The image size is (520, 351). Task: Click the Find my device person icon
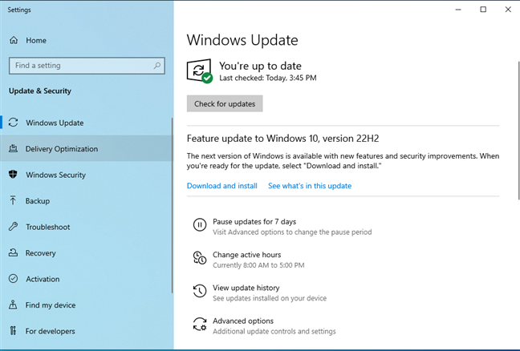[13, 305]
